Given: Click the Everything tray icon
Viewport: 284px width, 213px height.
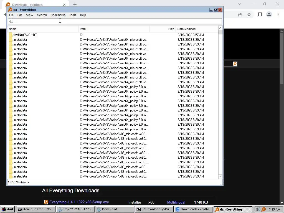Looking at the screenshot, I should [x=263, y=209].
